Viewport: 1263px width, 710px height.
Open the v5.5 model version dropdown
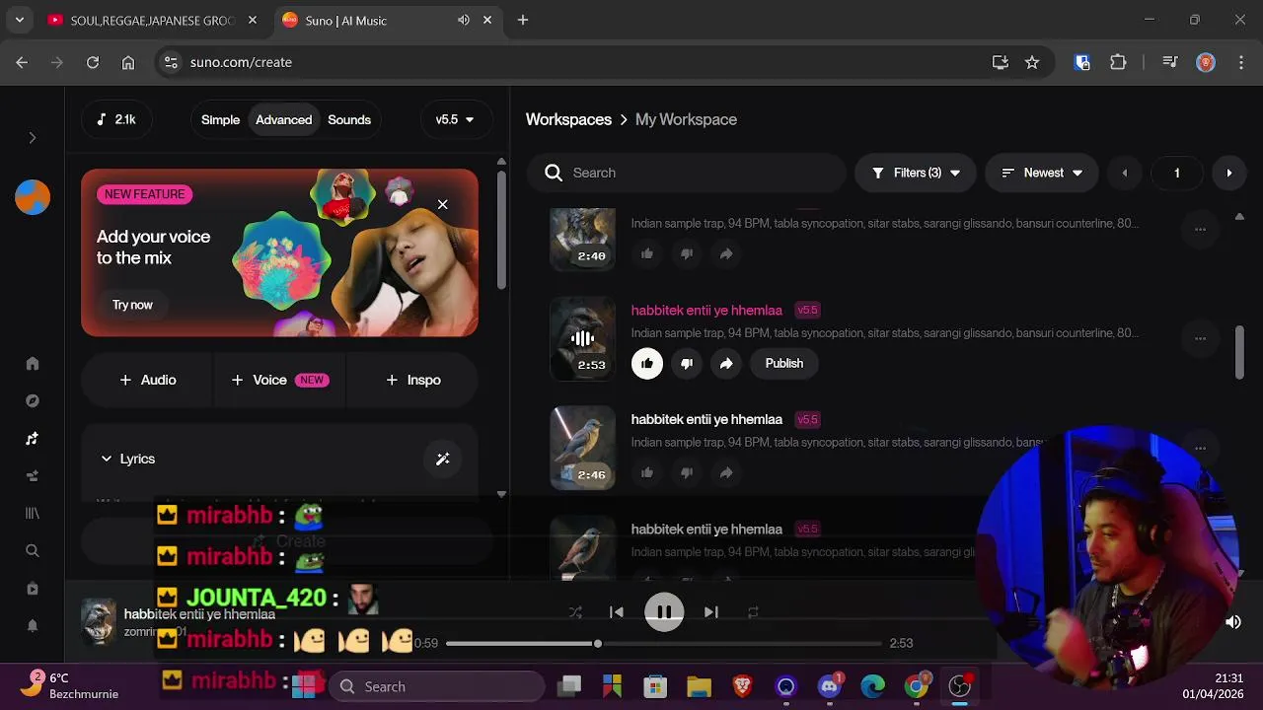(455, 119)
